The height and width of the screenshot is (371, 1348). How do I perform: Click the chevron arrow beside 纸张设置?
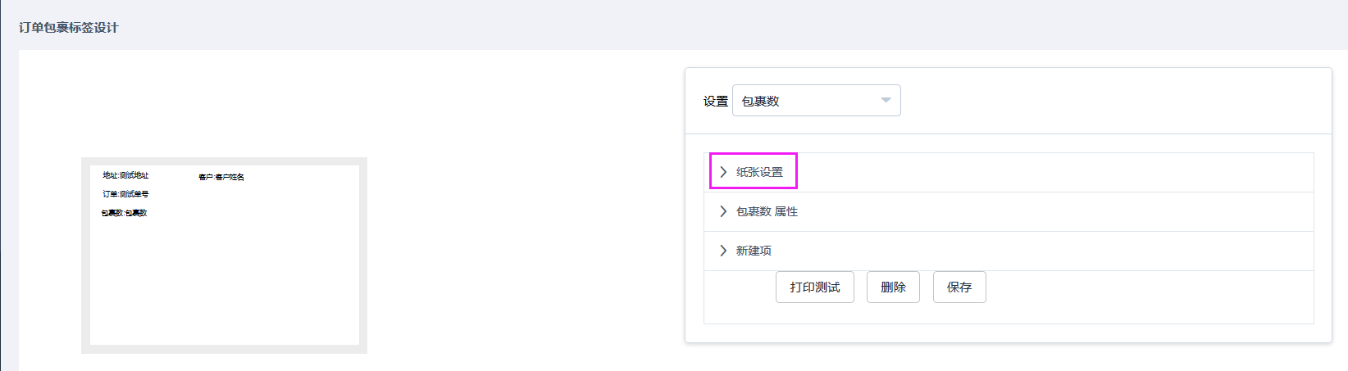(x=723, y=172)
